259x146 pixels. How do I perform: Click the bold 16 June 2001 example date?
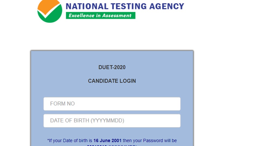108,141
